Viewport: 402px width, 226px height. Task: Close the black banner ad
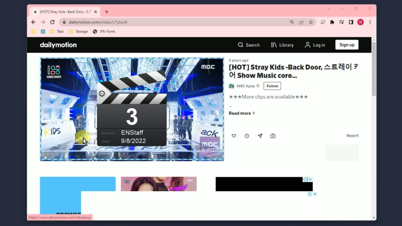(310, 179)
